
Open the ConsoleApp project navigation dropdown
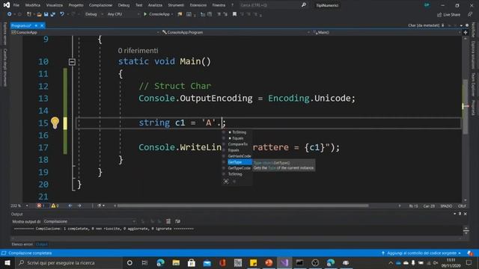pos(85,32)
